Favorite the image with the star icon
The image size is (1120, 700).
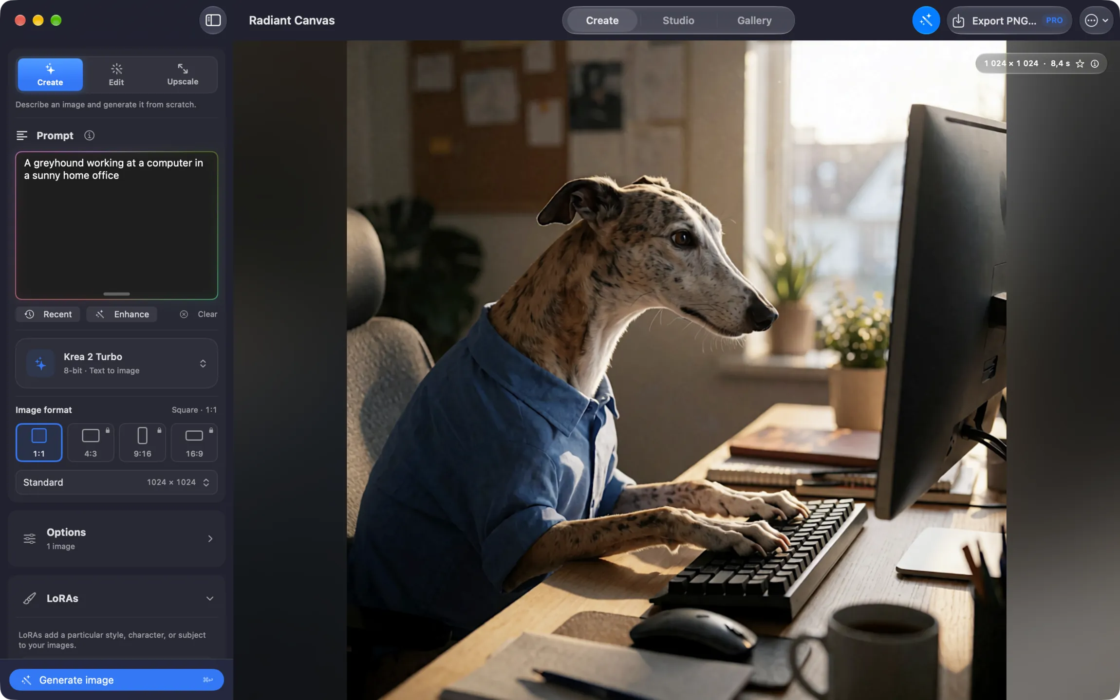[x=1080, y=64]
